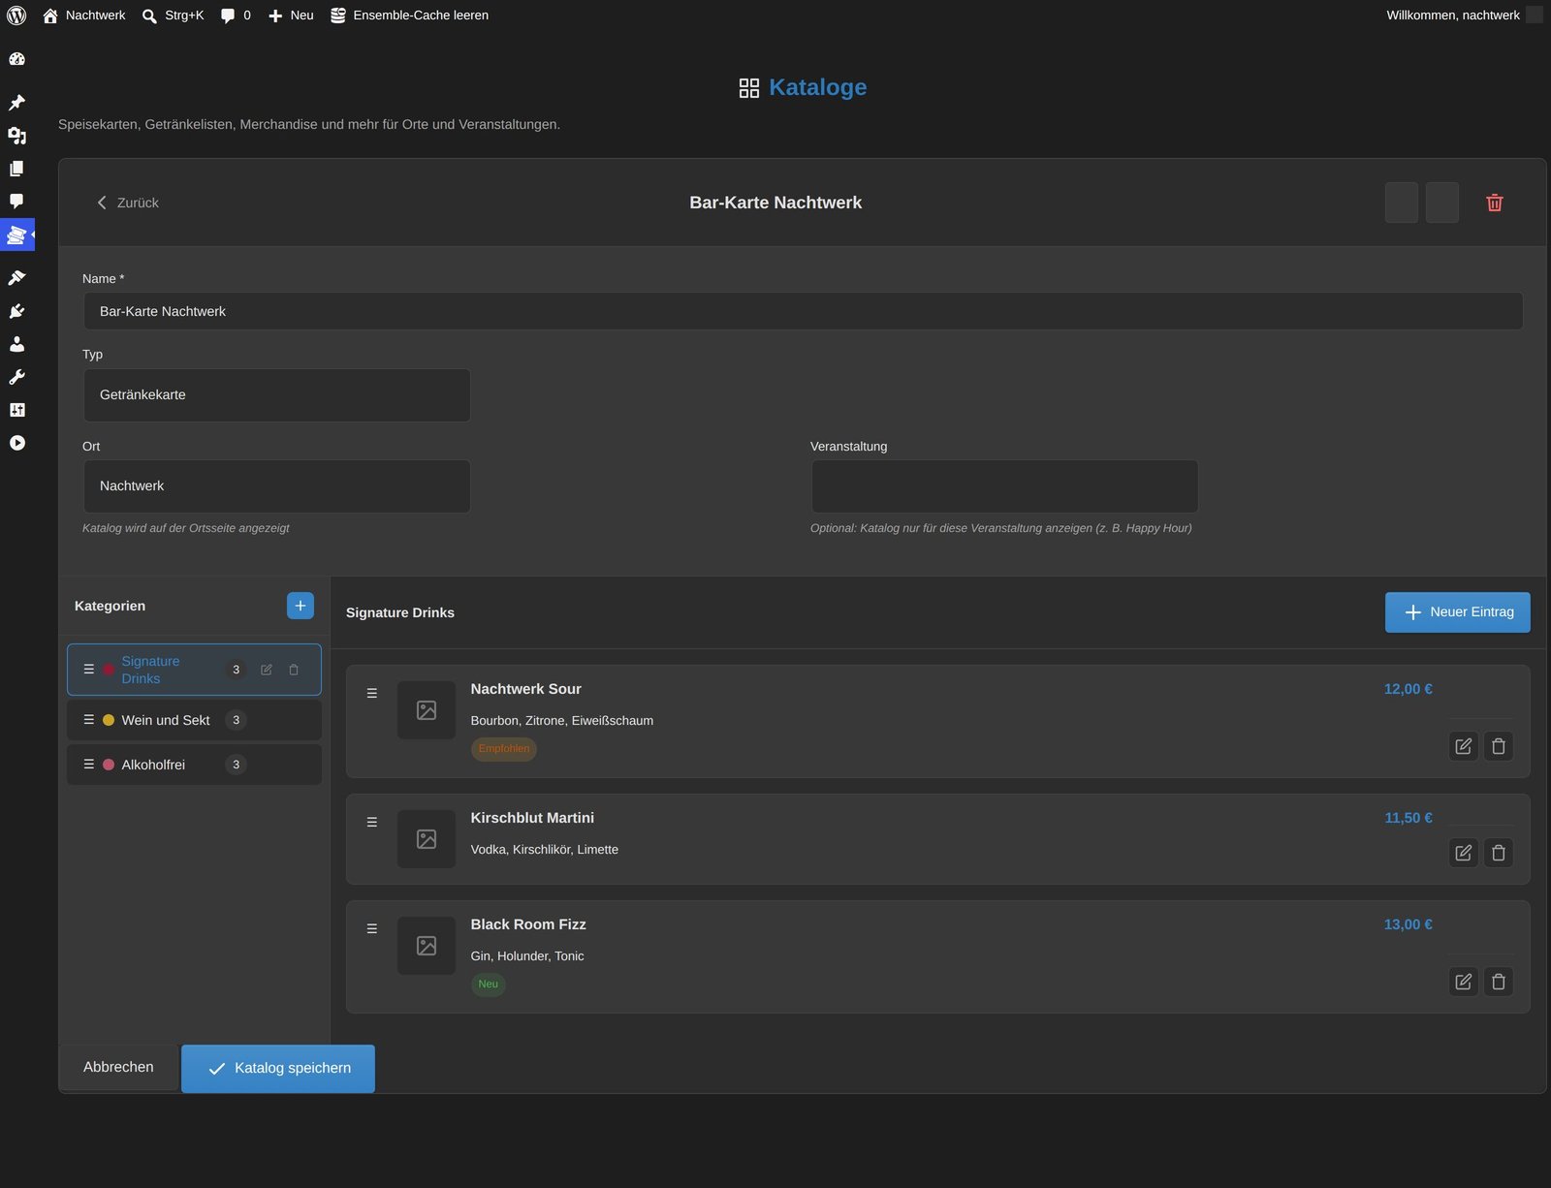The width and height of the screenshot is (1551, 1188).
Task: Select the Wein und Sekt category
Action: point(194,720)
